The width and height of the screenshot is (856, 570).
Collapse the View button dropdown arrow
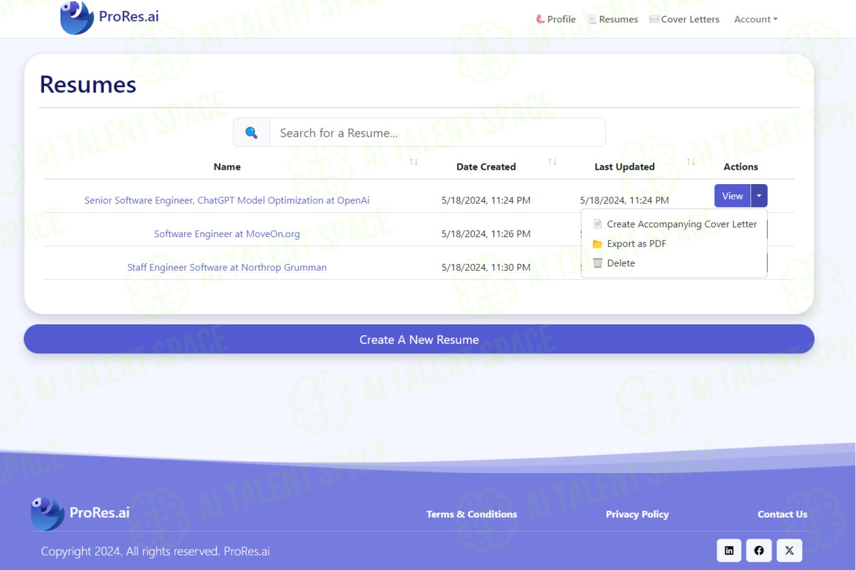pyautogui.click(x=759, y=196)
